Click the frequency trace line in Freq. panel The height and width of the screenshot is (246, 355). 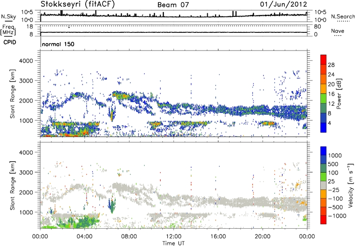pos(174,32)
